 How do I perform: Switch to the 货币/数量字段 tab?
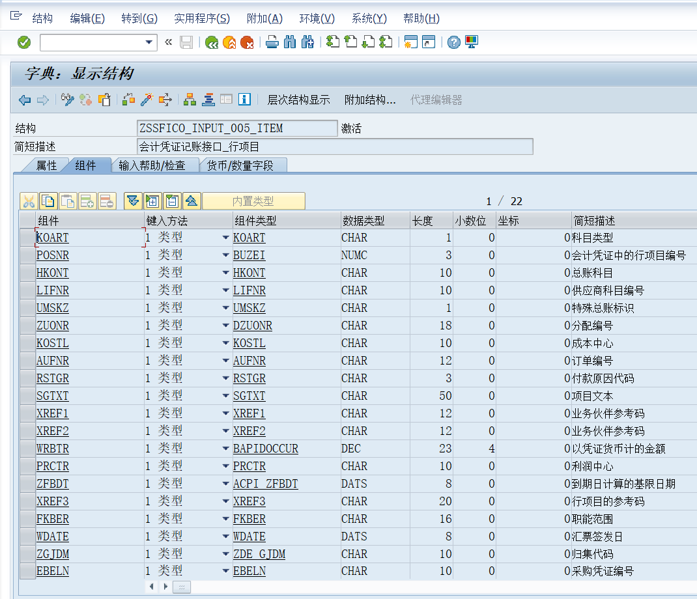click(240, 166)
